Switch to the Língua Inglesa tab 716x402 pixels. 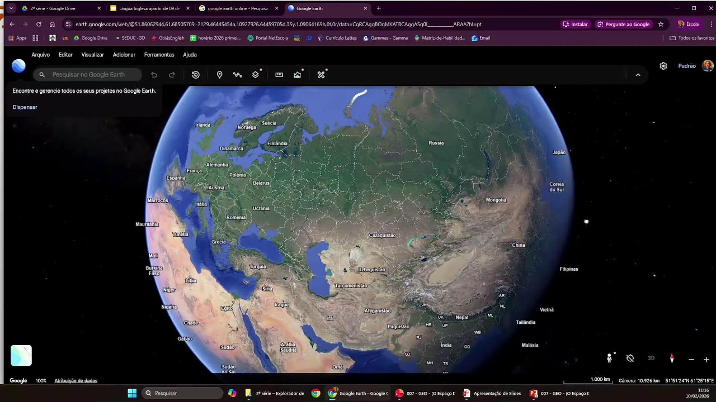(x=149, y=8)
